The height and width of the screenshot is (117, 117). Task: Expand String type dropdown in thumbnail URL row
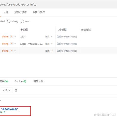tap(15, 43)
